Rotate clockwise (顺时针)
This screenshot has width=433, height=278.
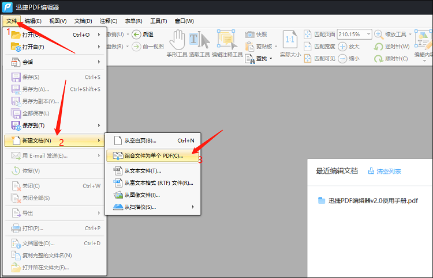click(391, 59)
